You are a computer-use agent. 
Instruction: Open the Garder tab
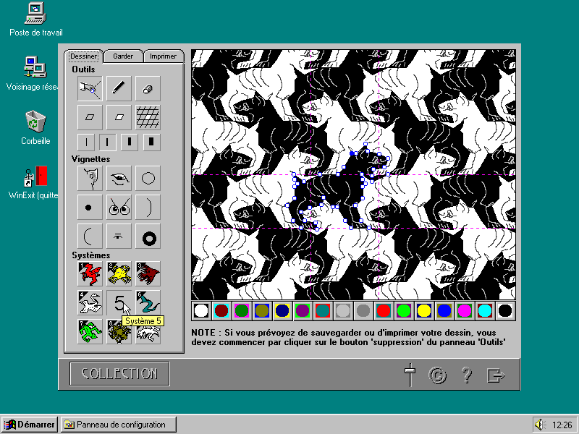tap(123, 56)
